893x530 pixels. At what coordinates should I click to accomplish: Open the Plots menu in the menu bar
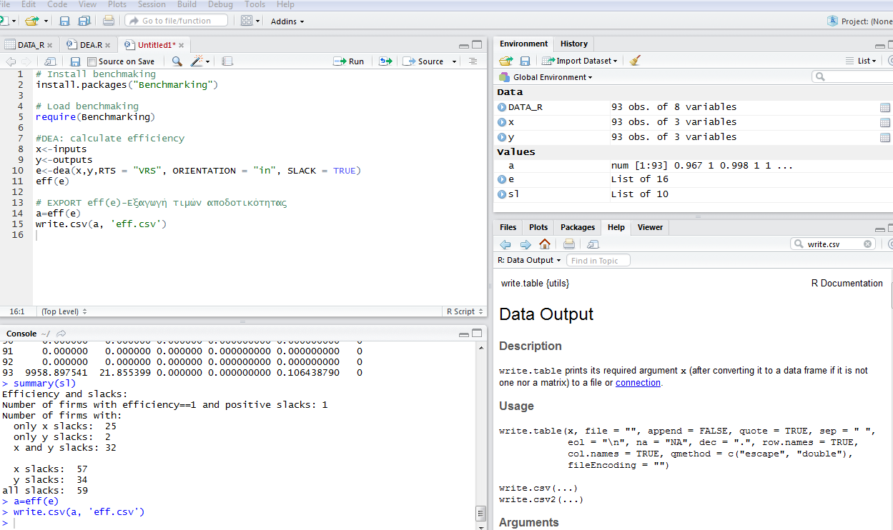[x=117, y=4]
